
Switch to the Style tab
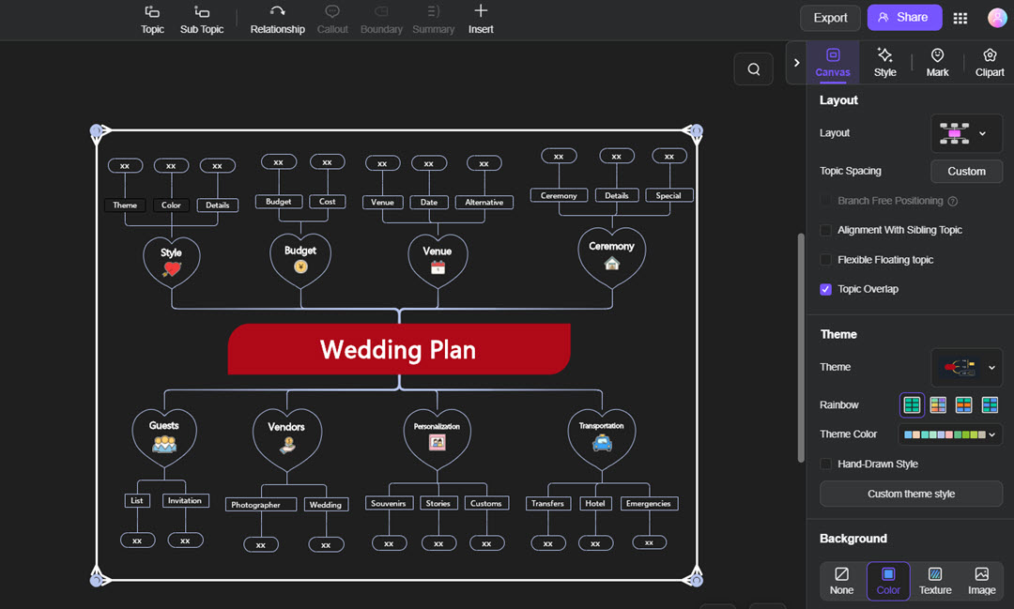[884, 62]
